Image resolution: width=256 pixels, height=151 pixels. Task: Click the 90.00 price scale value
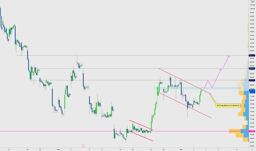click(252, 47)
